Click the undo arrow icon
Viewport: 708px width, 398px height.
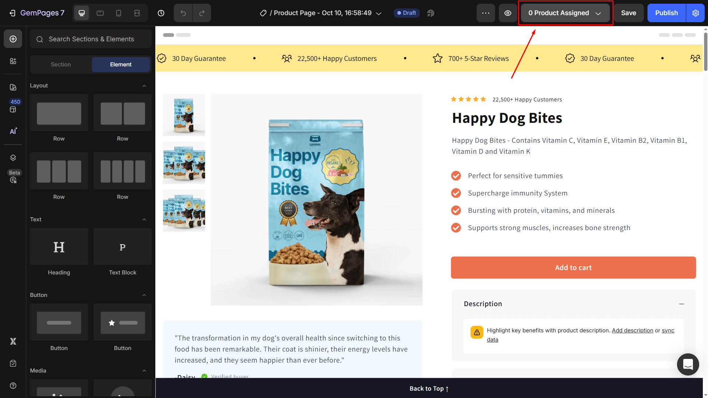click(x=183, y=13)
